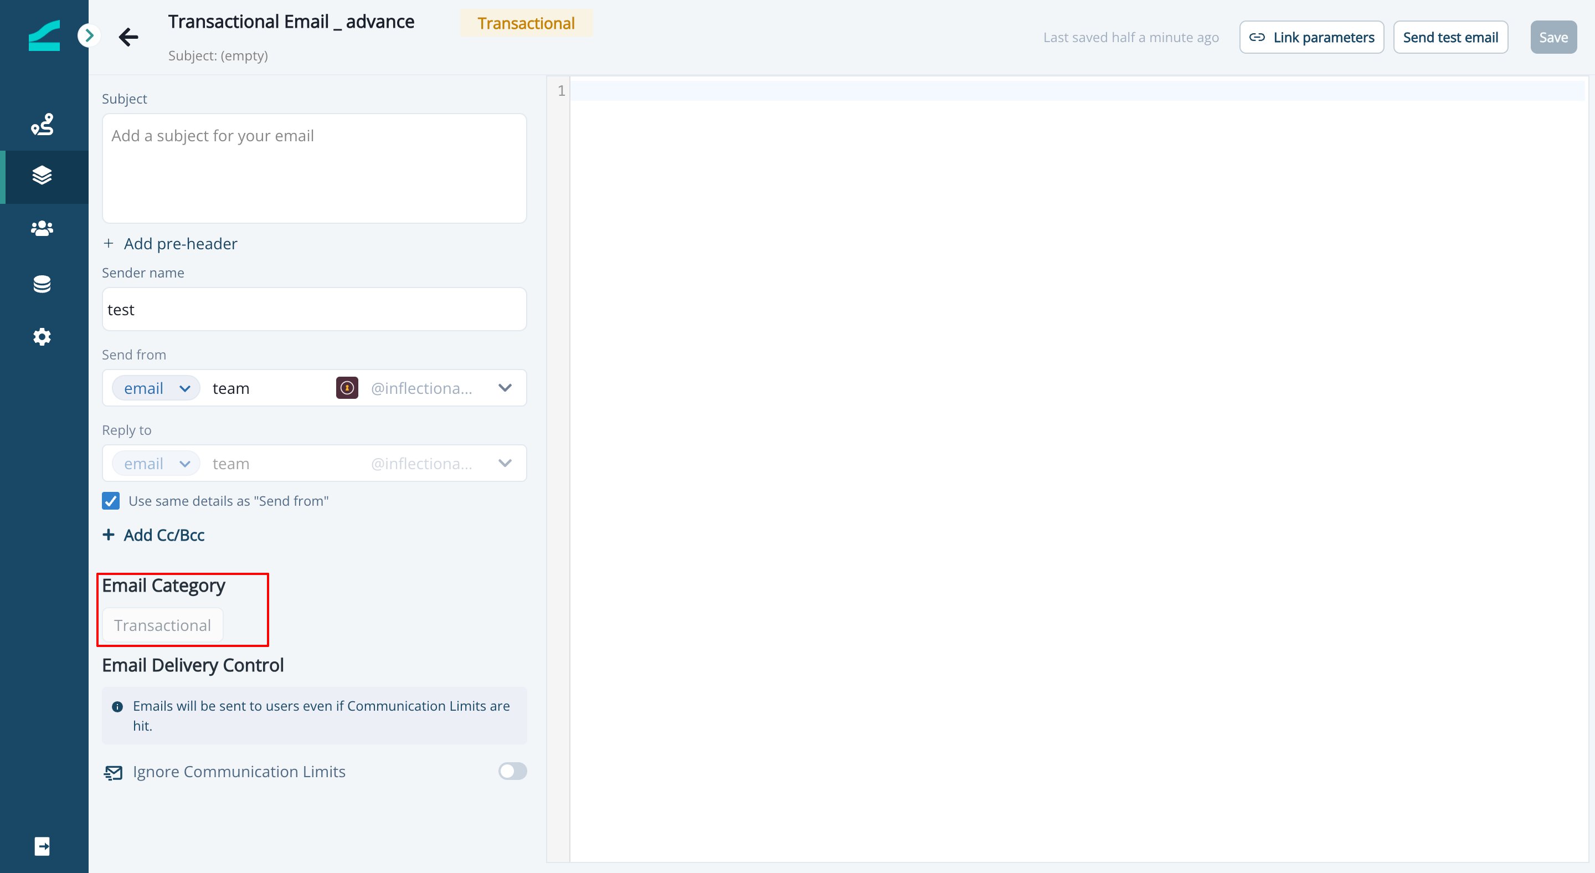This screenshot has height=873, width=1595.
Task: Click the Send from team address field
Action: pyautogui.click(x=269, y=388)
